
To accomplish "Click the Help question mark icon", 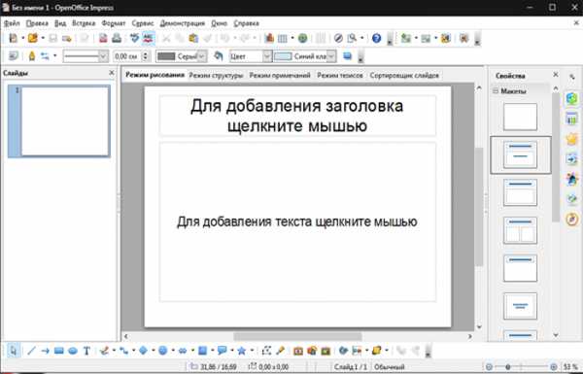I will pos(376,38).
